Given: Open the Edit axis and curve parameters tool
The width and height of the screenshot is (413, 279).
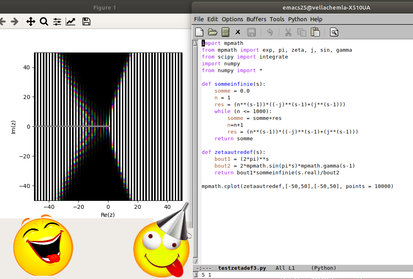Looking at the screenshot, I should pos(70,22).
